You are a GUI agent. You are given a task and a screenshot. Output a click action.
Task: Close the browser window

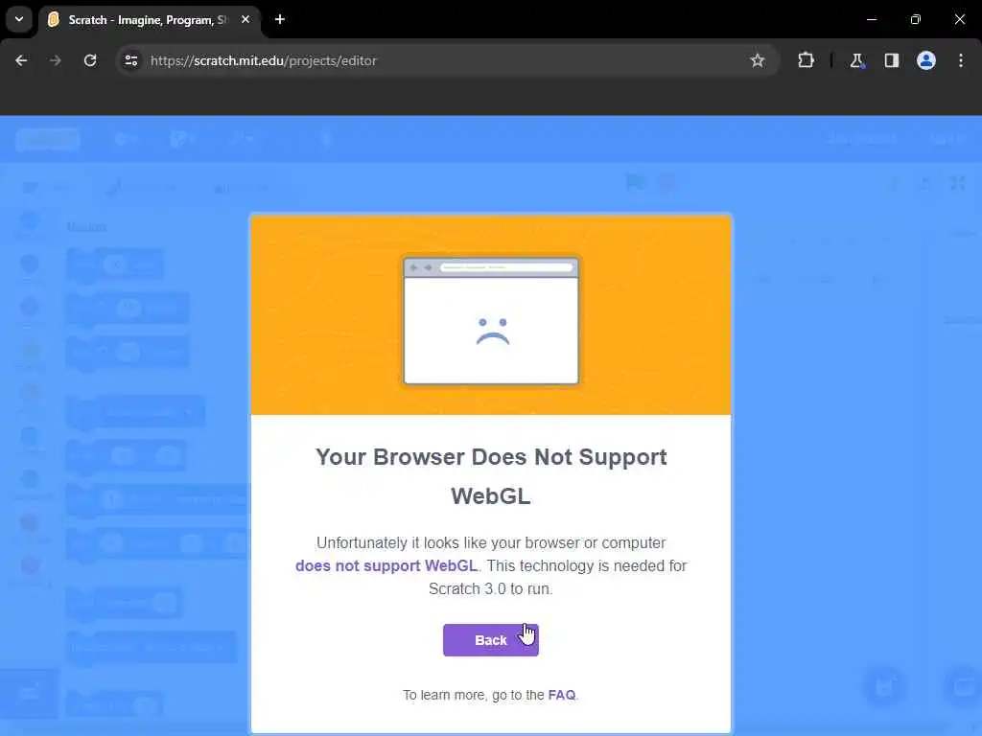pos(959,19)
